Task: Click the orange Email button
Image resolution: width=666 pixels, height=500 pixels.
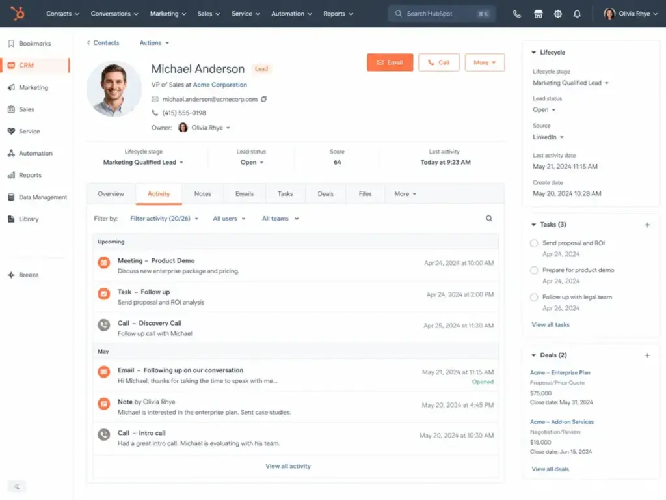Action: 390,62
